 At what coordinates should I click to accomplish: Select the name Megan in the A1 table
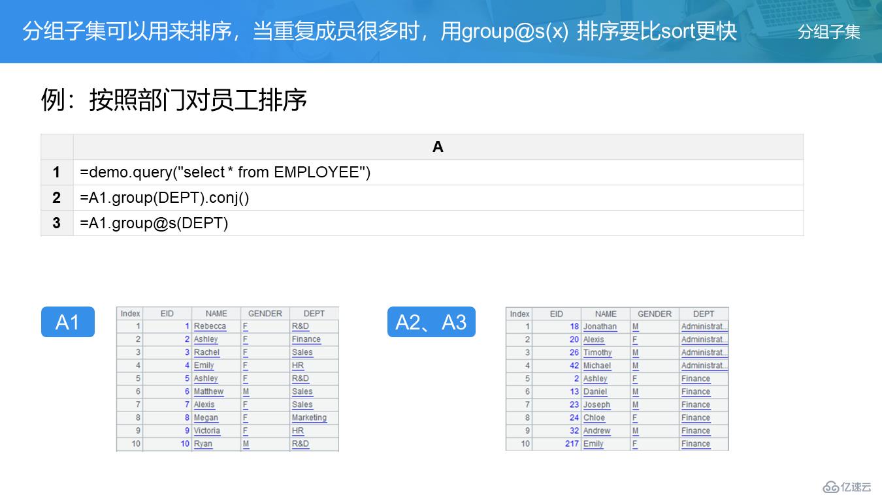(x=206, y=417)
